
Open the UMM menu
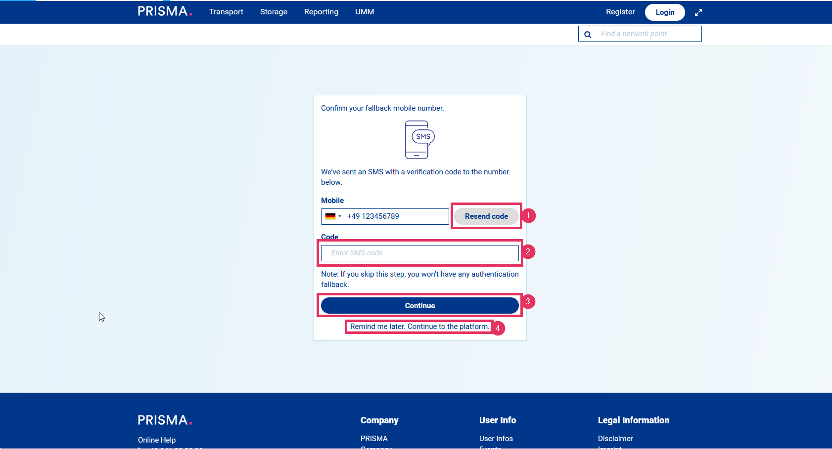coord(365,12)
